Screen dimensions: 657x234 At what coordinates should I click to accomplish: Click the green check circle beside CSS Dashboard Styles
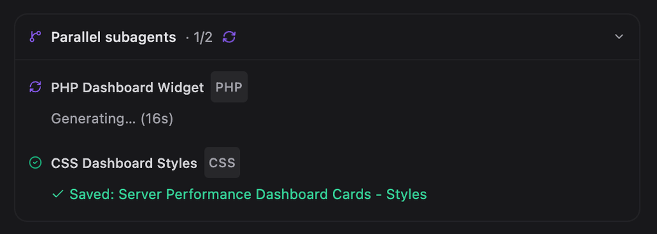pos(35,163)
